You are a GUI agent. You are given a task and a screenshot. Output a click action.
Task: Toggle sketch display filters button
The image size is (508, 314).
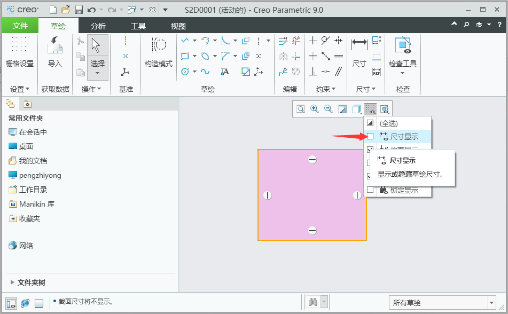[370, 109]
